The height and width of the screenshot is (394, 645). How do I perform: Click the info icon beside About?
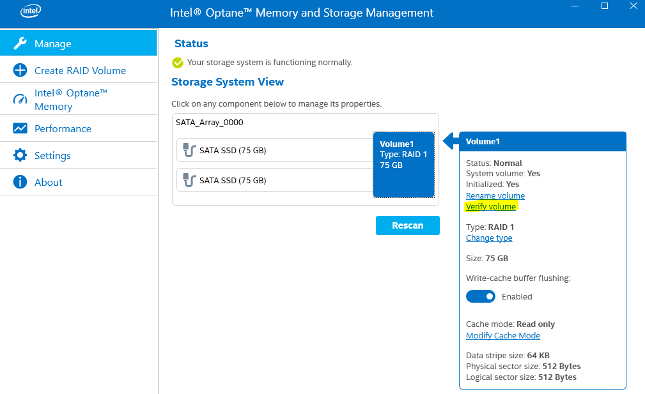click(x=20, y=182)
